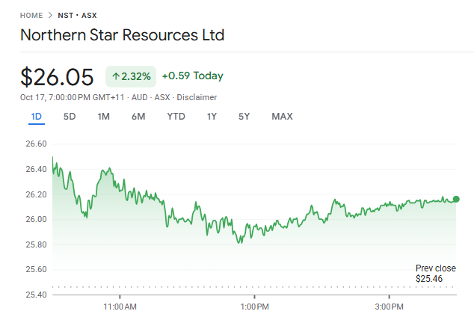Click the Northern Star Resources Ltd heading

[123, 35]
